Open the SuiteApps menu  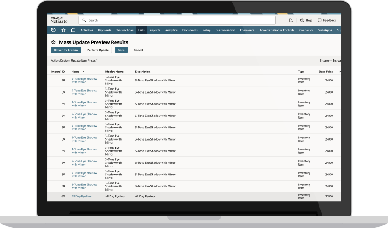coord(325,30)
